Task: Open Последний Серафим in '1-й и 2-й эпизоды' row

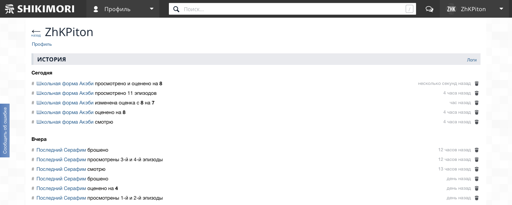Action: (61, 198)
